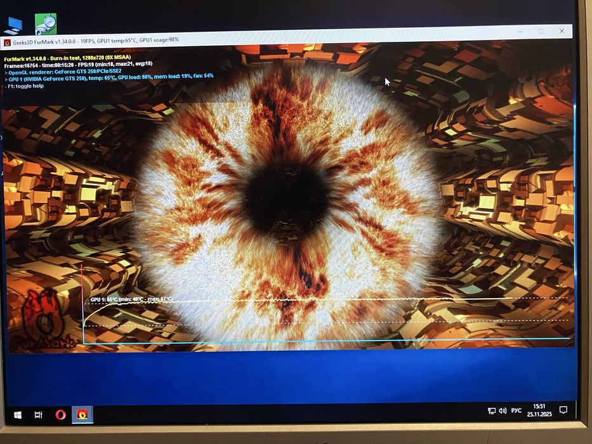592x444 pixels.
Task: Open network status tray icon
Action: (492, 411)
